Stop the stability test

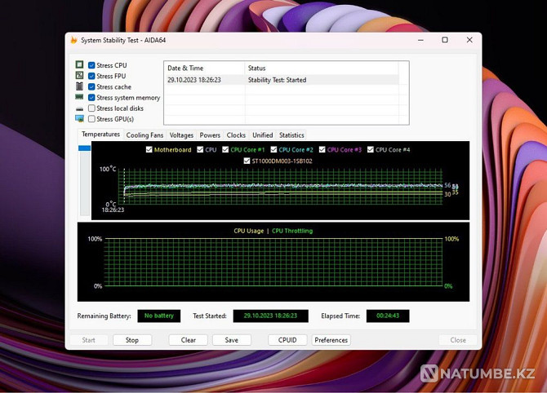(x=132, y=340)
